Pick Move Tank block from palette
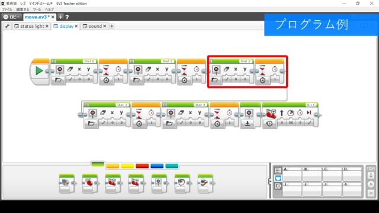 (x=136, y=183)
